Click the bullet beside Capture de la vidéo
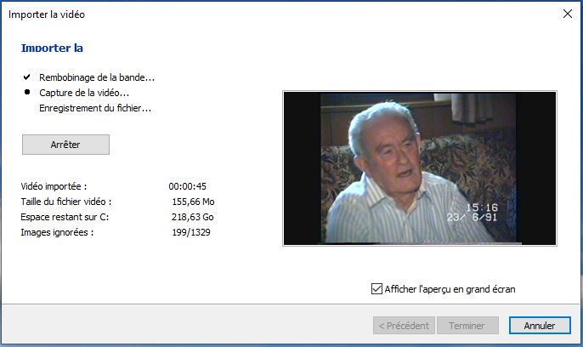583x347 pixels. [x=27, y=92]
